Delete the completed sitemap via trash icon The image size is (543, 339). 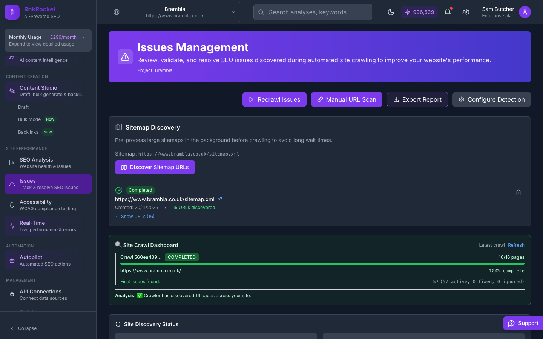(x=518, y=192)
